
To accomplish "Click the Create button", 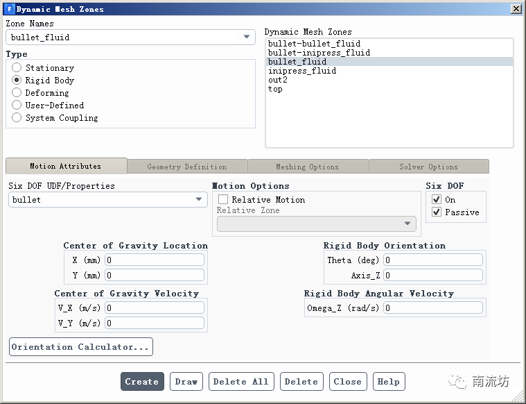I will [142, 382].
